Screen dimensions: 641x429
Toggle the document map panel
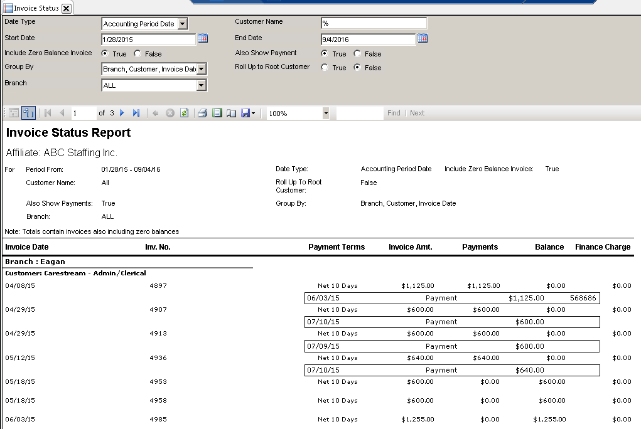click(x=14, y=113)
